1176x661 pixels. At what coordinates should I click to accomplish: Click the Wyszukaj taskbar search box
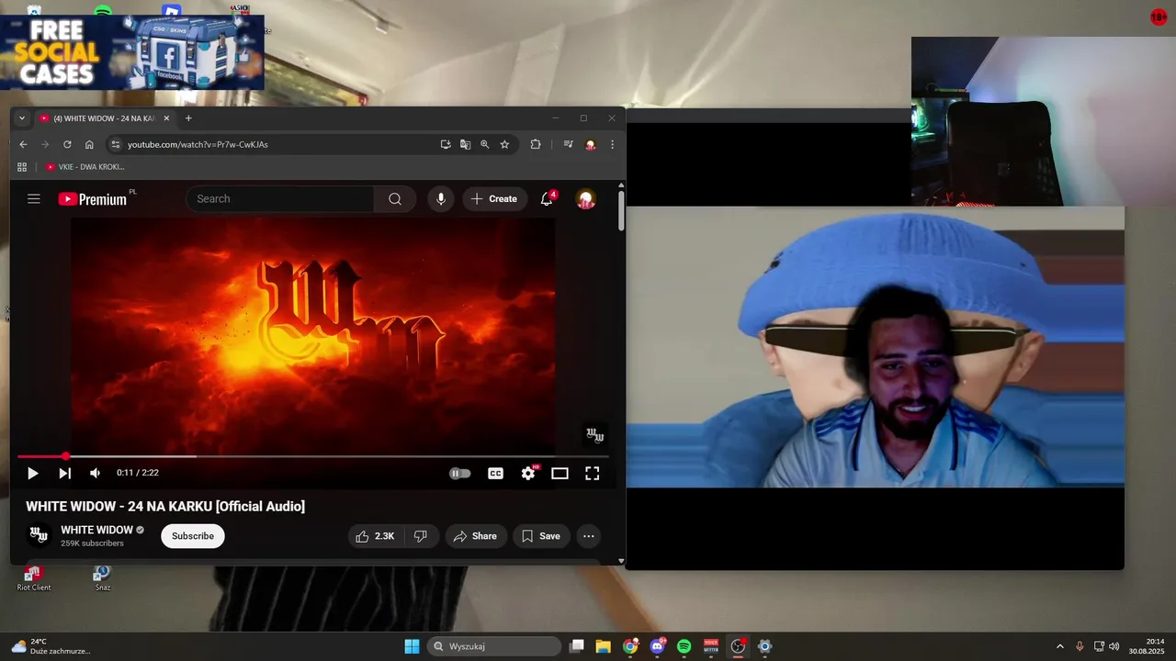point(493,646)
